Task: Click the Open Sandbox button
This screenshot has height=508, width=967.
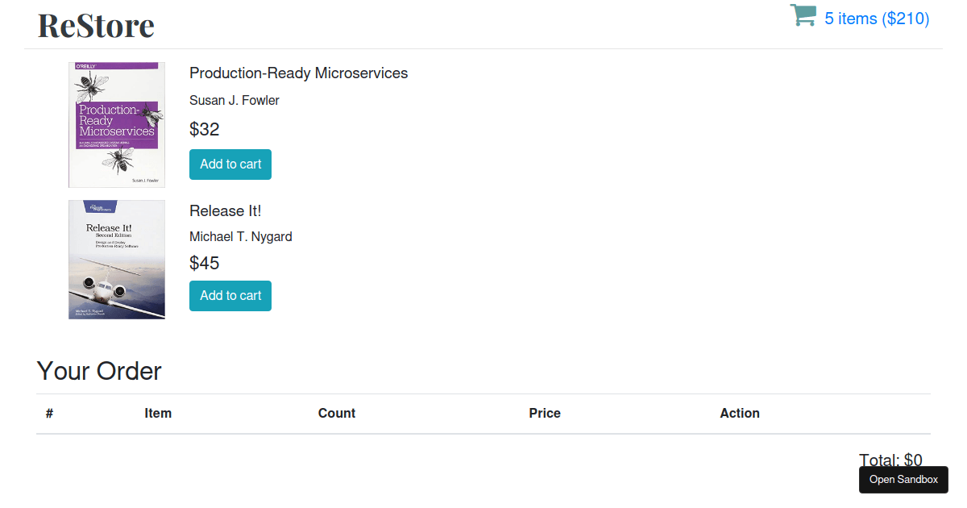Action: click(x=903, y=480)
